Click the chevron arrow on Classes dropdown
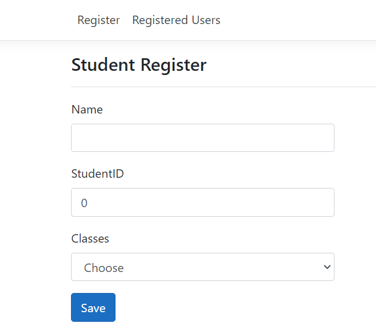The height and width of the screenshot is (332, 376). [x=327, y=267]
